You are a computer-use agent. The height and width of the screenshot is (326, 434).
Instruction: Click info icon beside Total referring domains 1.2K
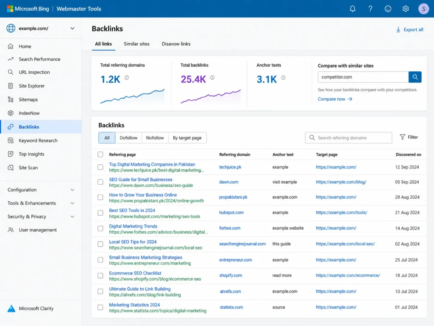(x=126, y=78)
